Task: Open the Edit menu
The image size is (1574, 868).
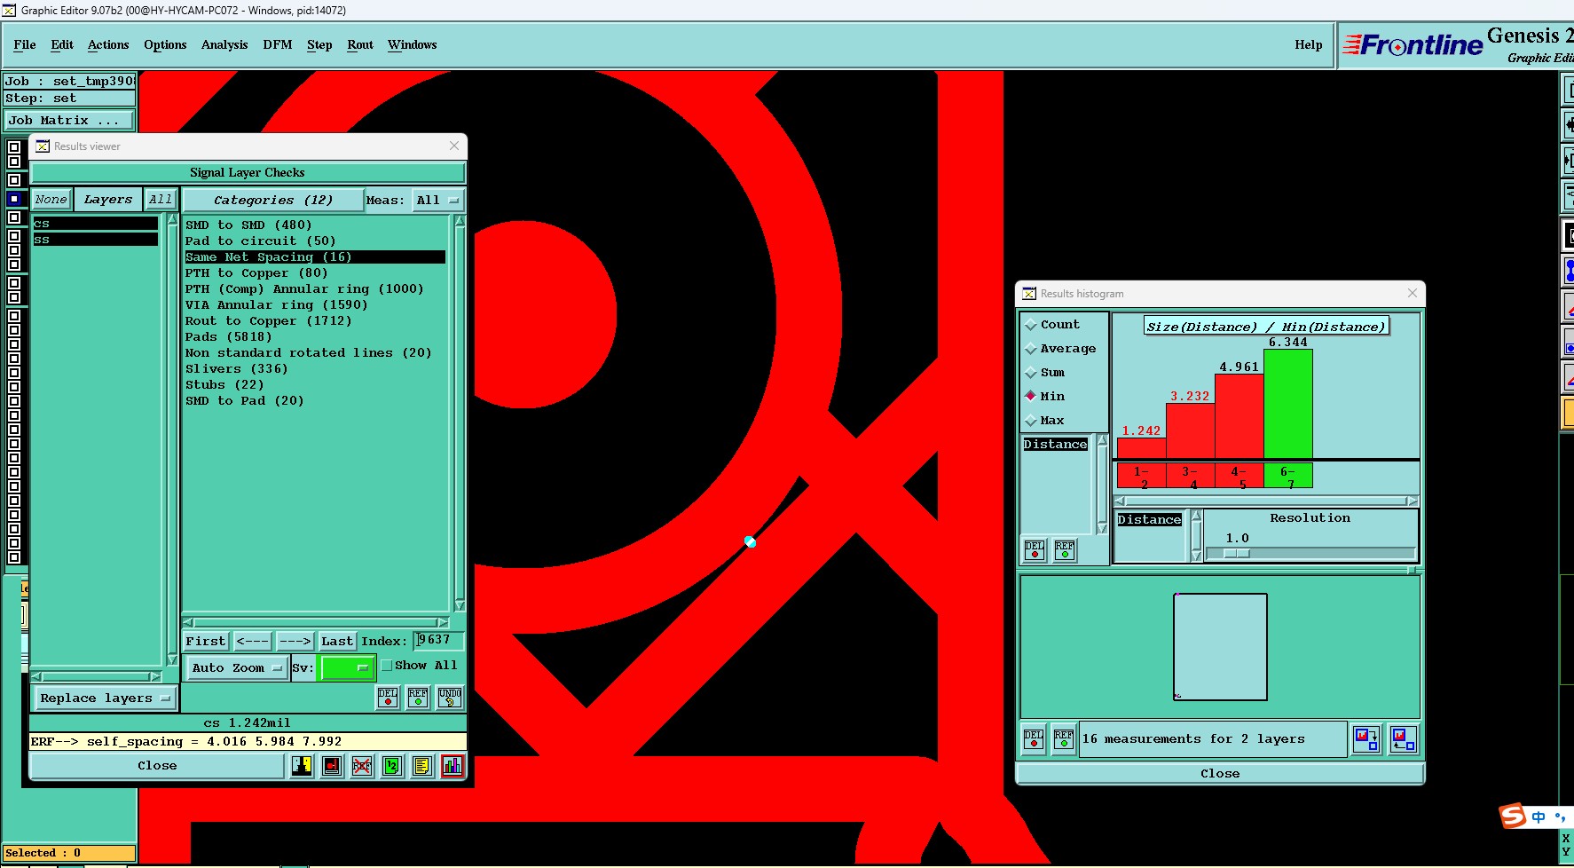Action: pos(62,45)
